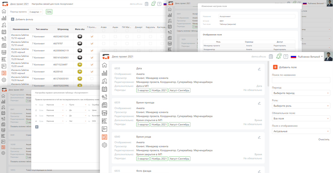The image size is (333, 173).
Task: Edit the "Время прихода" field via its pencil icon
Action: pyautogui.click(x=259, y=103)
